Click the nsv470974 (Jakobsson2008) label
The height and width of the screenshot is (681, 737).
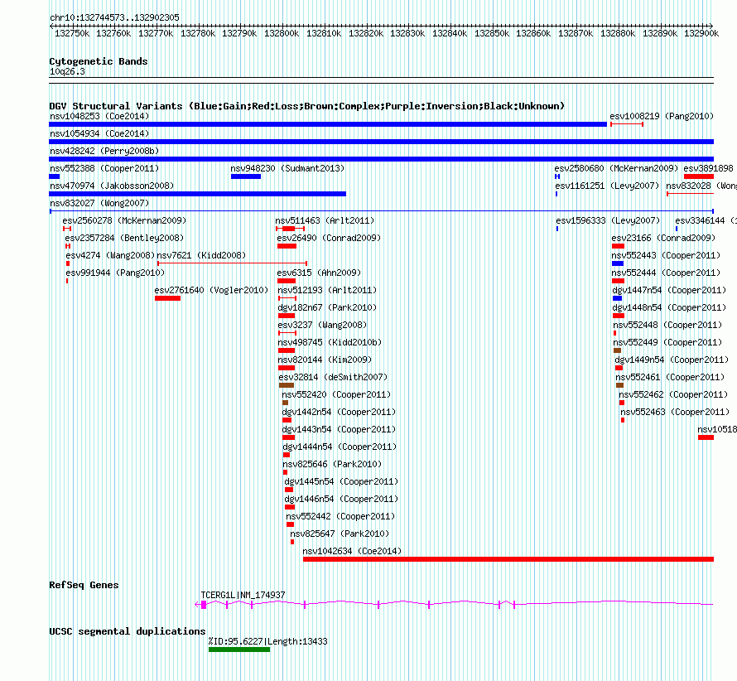(112, 186)
